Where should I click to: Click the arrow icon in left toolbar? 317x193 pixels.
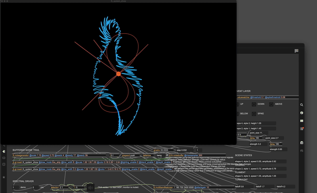[4, 151]
